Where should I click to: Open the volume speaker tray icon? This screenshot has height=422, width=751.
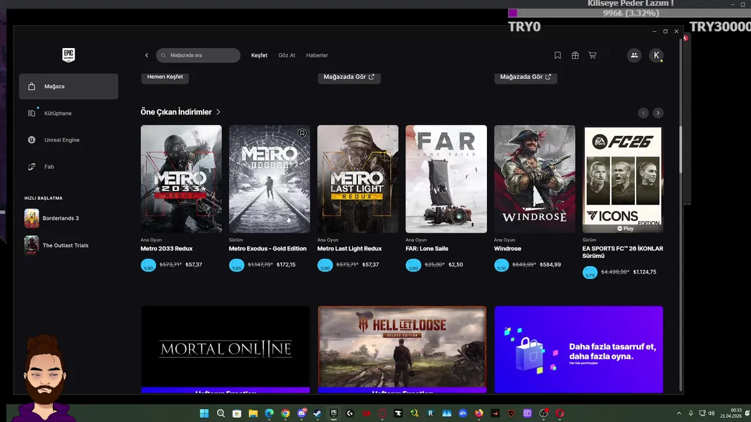coord(711,413)
